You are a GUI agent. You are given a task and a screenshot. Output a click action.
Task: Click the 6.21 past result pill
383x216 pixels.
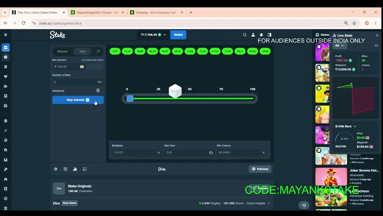[115, 51]
